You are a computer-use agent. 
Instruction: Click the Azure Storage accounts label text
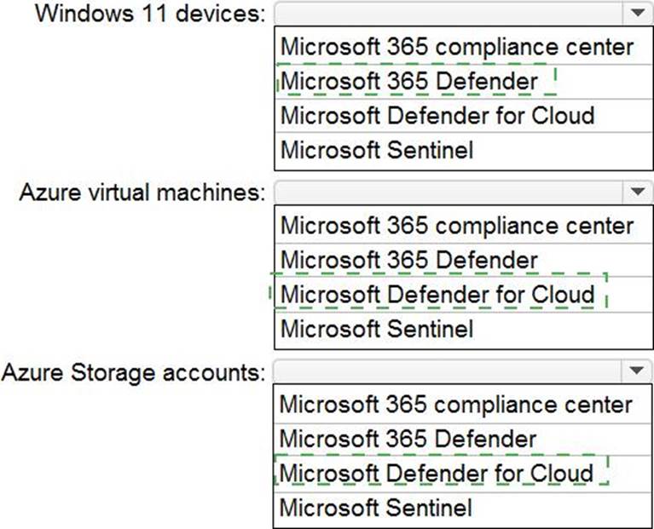(133, 372)
